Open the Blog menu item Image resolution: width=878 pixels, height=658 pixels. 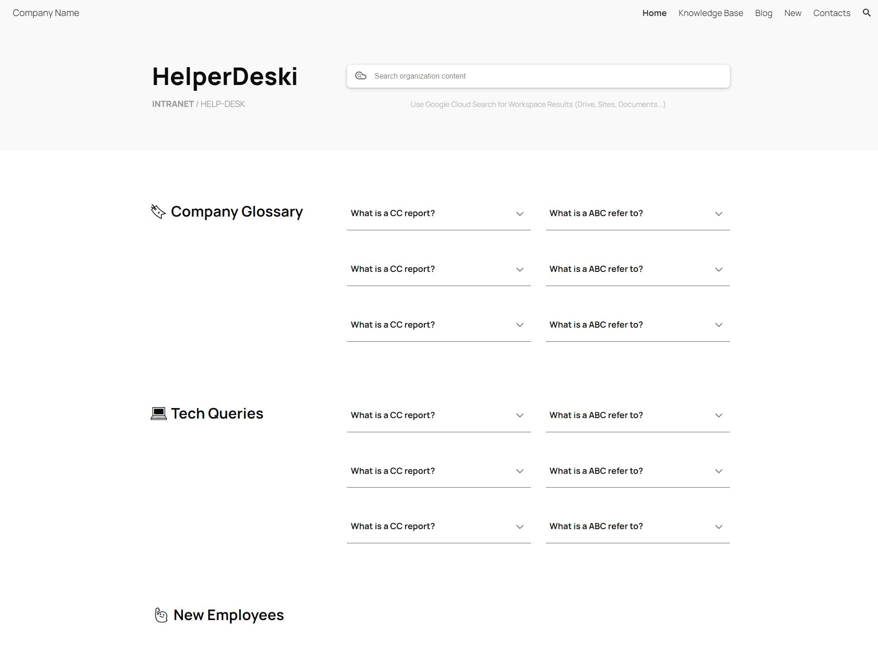(763, 13)
